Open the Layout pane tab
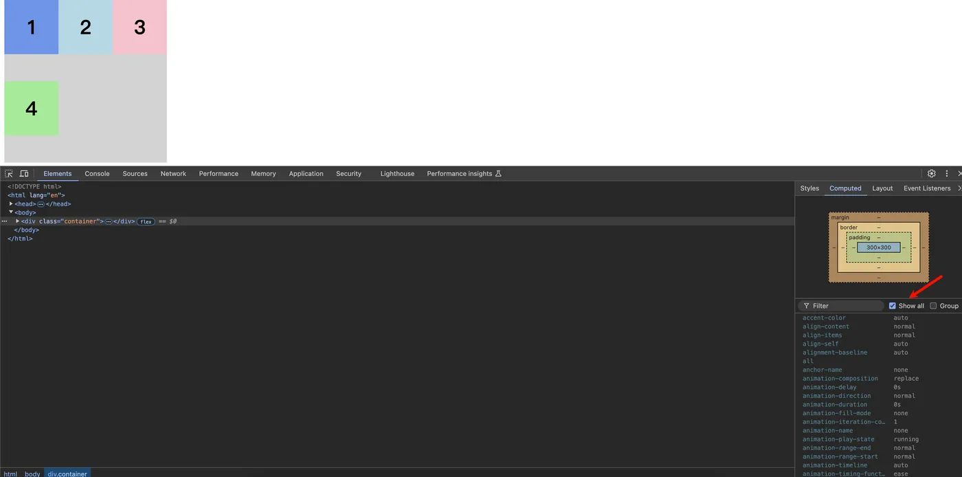The image size is (962, 477). (882, 188)
